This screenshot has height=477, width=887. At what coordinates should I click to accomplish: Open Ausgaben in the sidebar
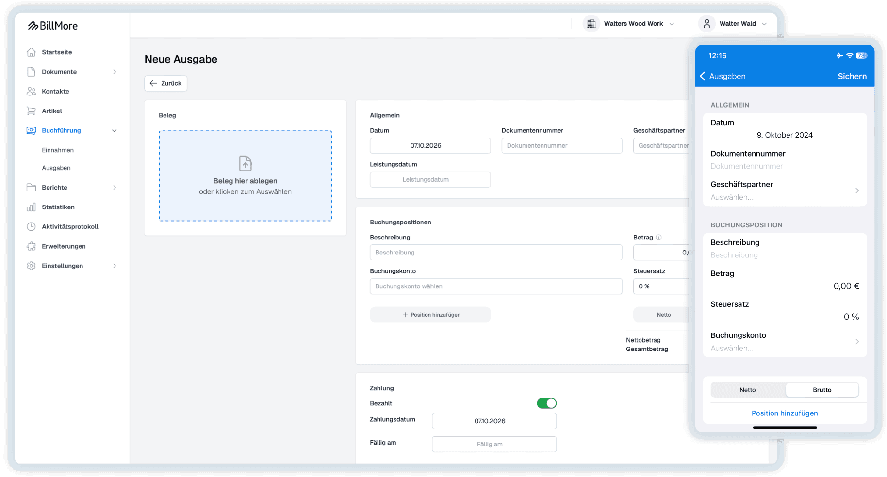(x=56, y=168)
